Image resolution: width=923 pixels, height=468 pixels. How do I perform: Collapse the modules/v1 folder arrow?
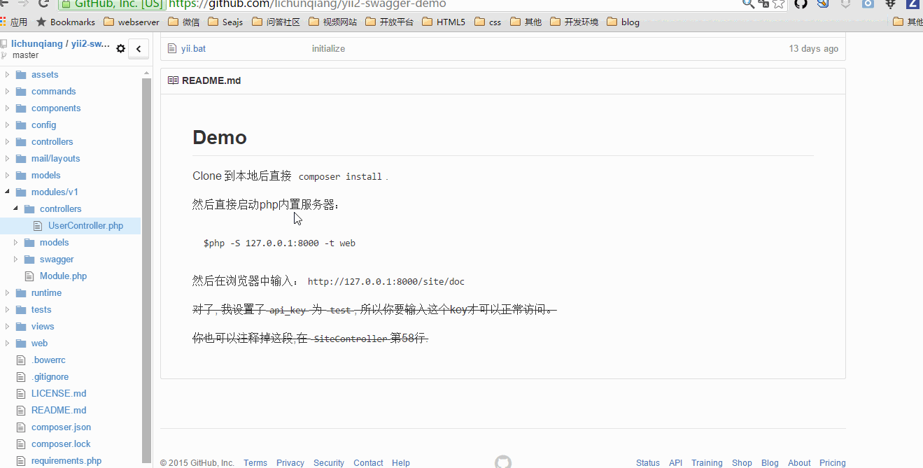tap(7, 192)
